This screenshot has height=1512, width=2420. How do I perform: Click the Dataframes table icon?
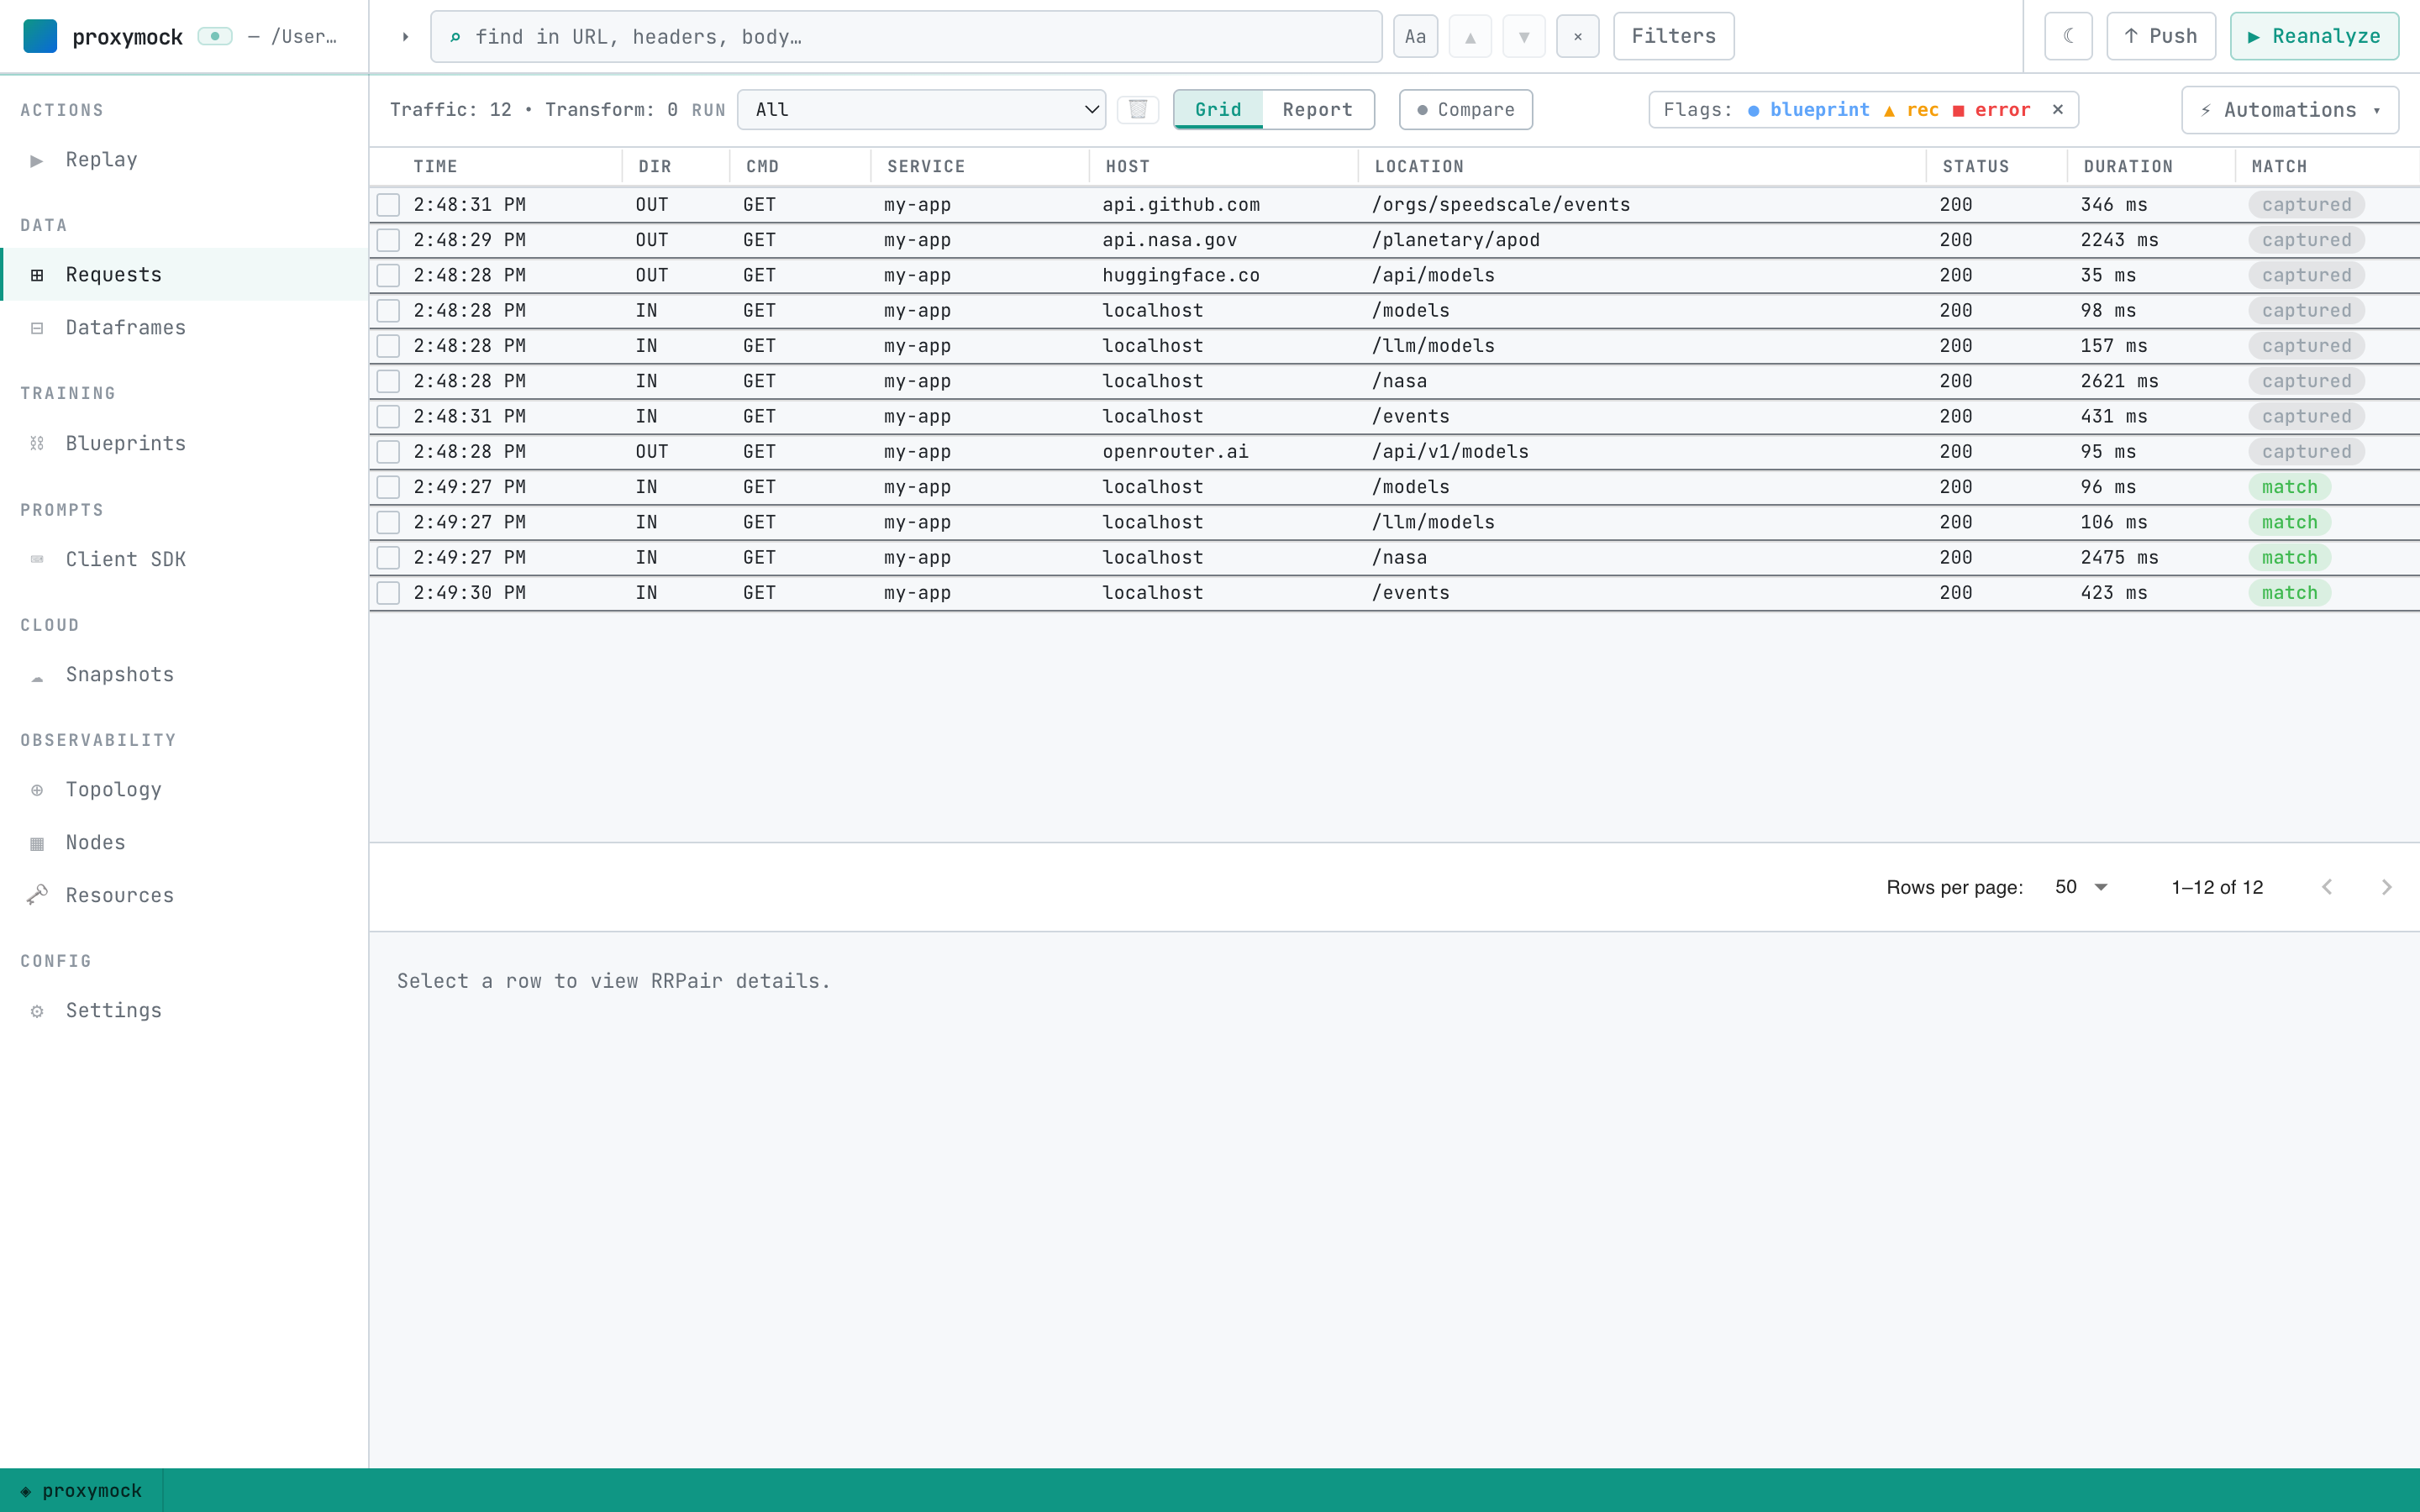point(37,328)
